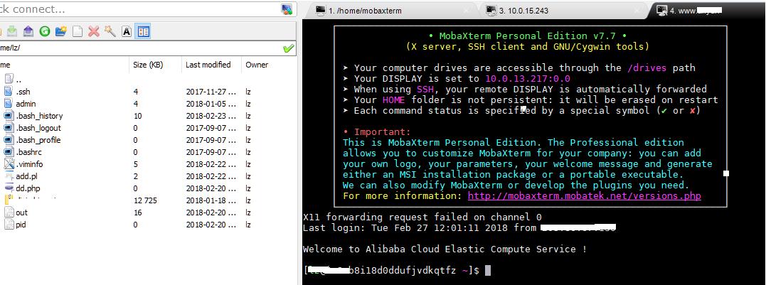Focus the Quick connect search field
Viewport: 766px width, 285px height.
point(139,9)
